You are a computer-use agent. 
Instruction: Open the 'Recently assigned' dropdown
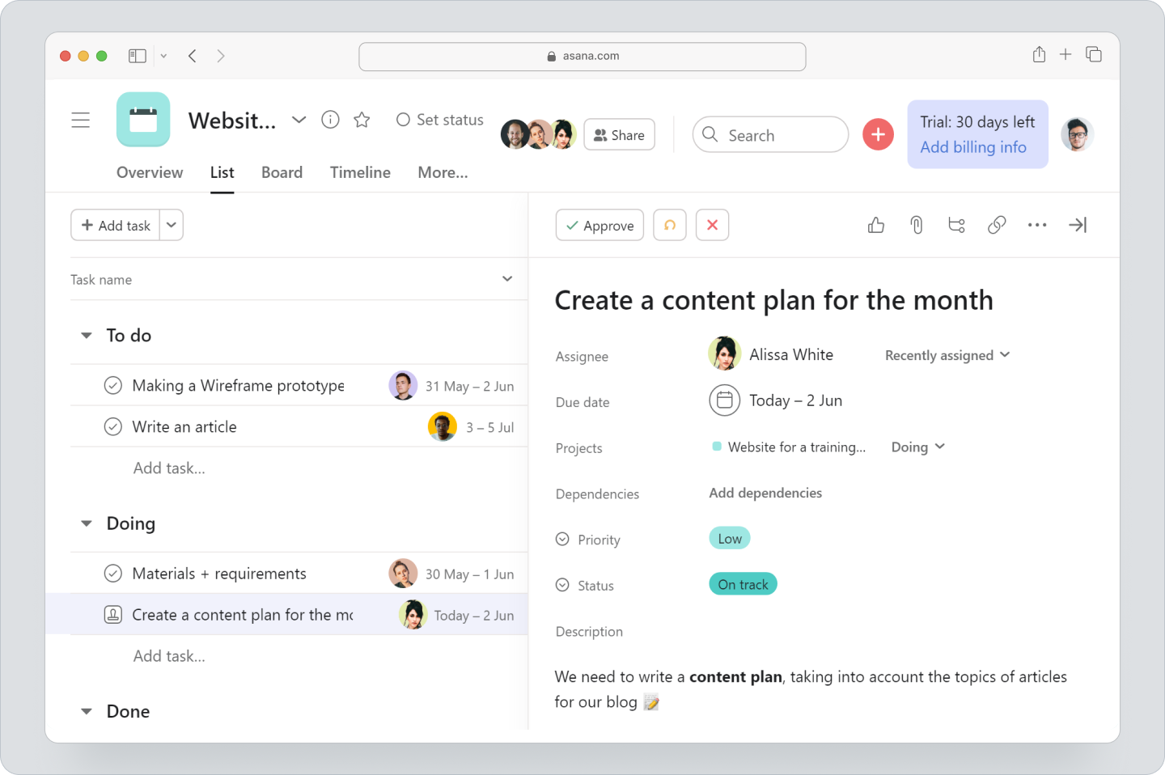(x=946, y=355)
